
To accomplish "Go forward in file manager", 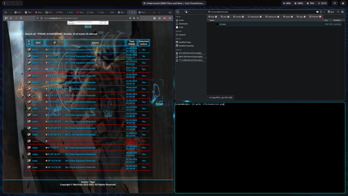I will 182,12.
